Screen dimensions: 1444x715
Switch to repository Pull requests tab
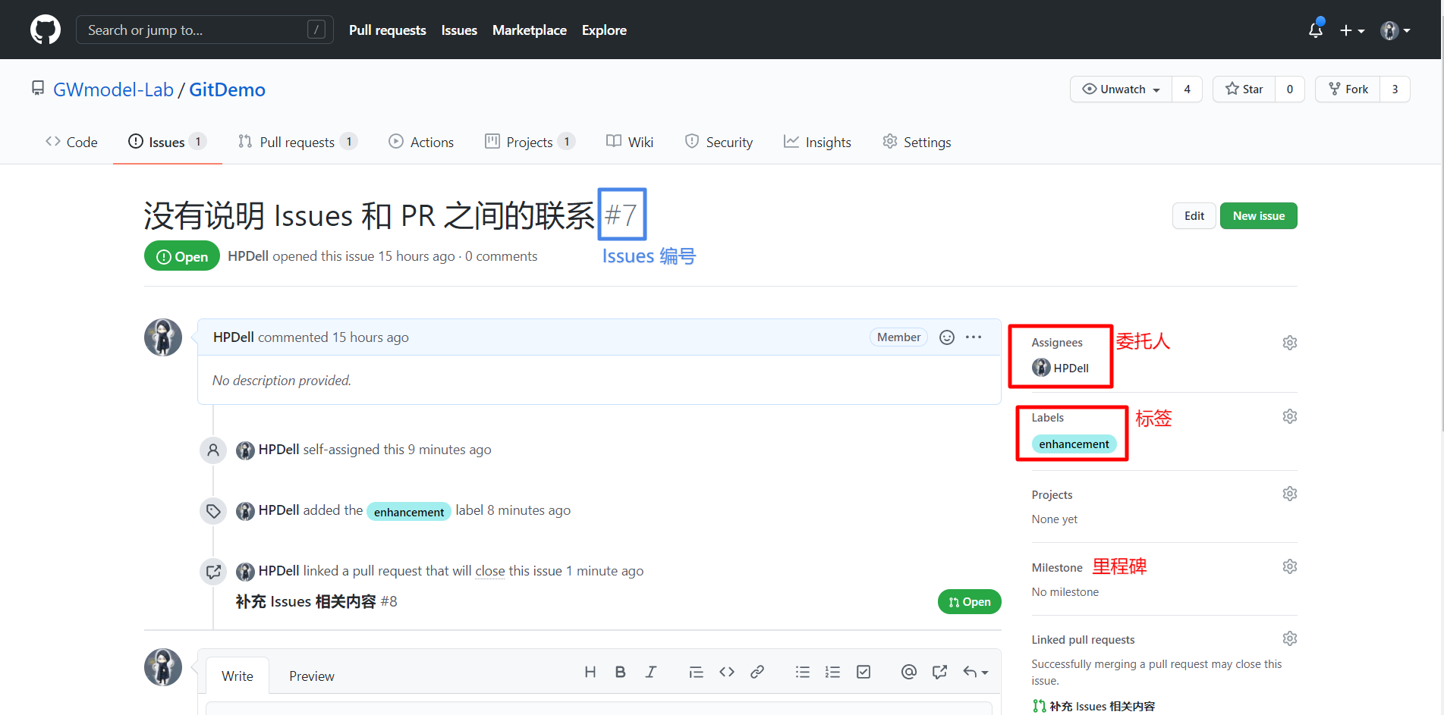(x=297, y=142)
